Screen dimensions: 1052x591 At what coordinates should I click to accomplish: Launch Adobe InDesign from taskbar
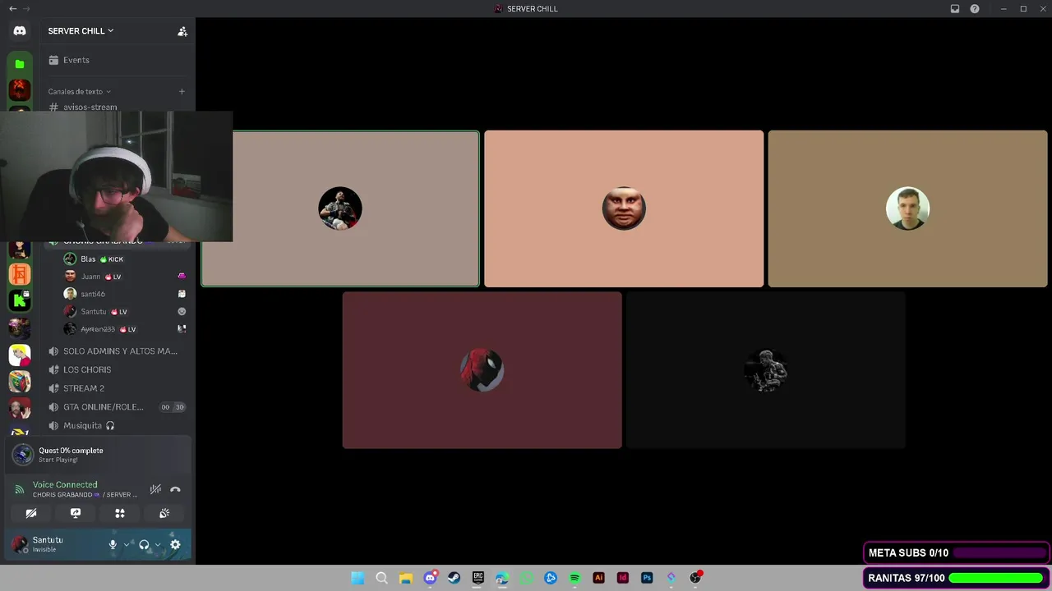click(x=623, y=578)
